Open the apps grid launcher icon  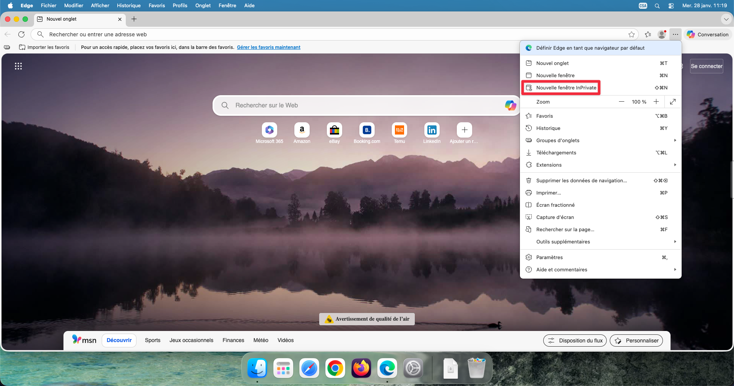(x=18, y=66)
